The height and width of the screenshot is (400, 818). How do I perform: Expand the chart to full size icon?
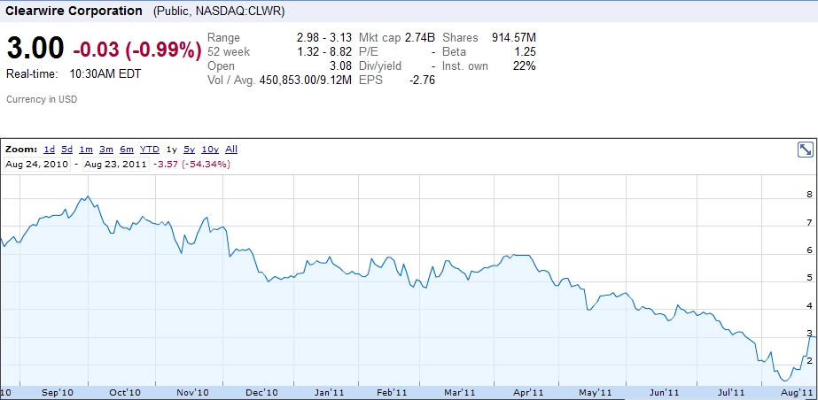[x=806, y=150]
